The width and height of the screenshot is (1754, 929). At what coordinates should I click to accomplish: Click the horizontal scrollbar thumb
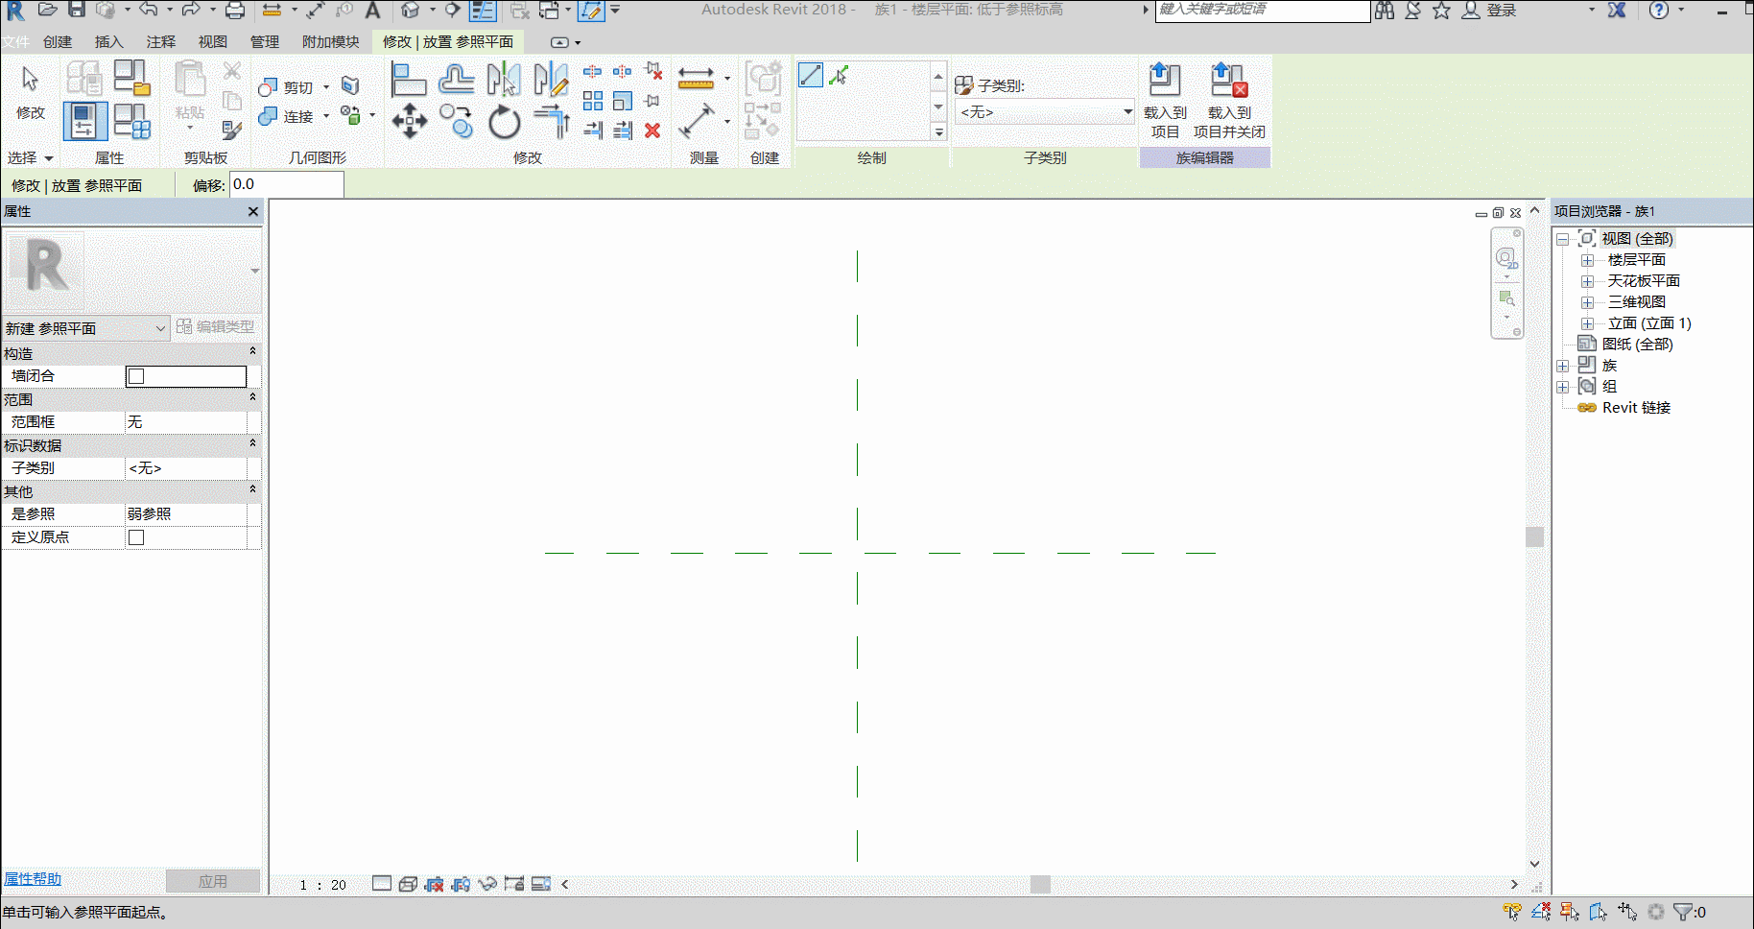1040,884
